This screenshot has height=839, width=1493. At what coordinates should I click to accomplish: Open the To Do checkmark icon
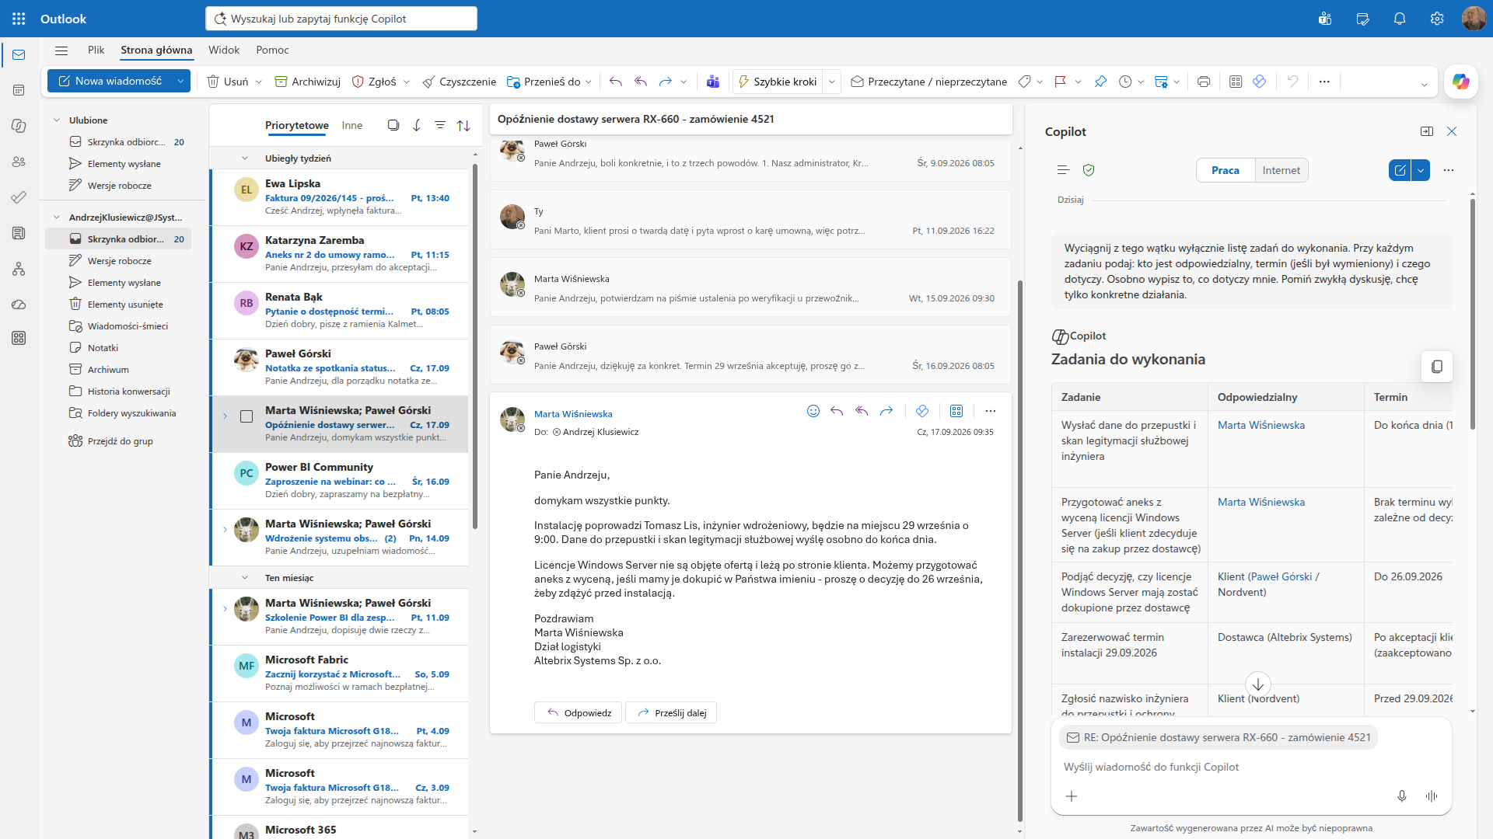click(x=19, y=197)
